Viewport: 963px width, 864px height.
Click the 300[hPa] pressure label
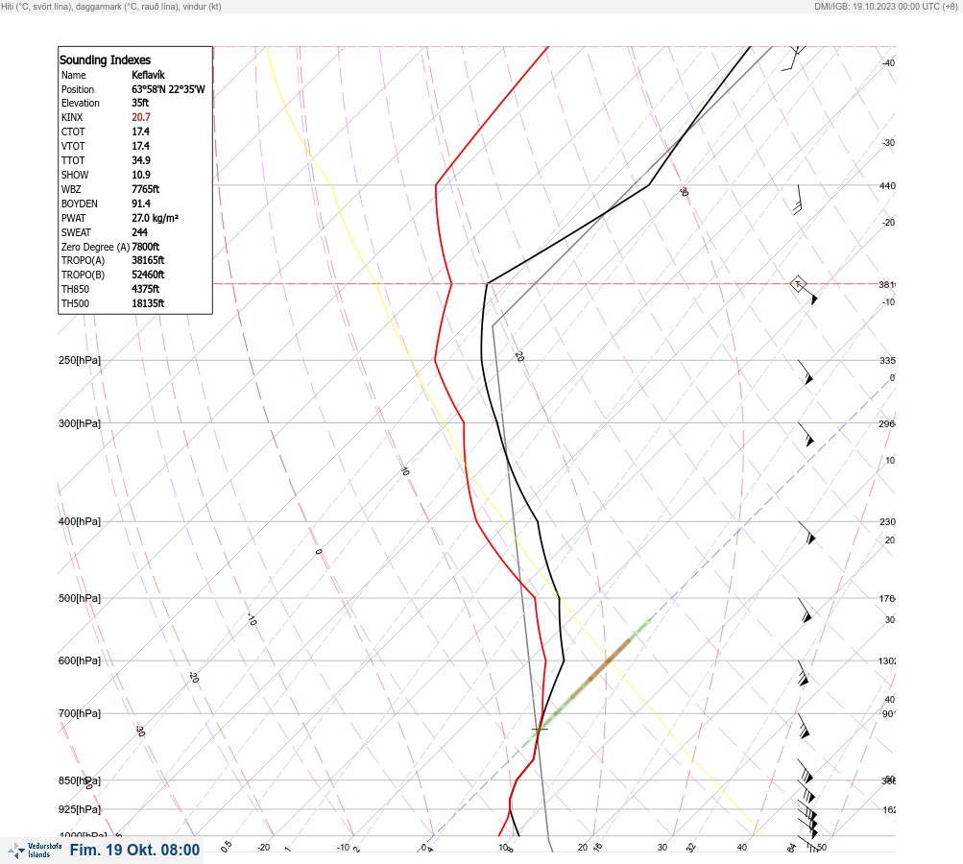(x=80, y=423)
